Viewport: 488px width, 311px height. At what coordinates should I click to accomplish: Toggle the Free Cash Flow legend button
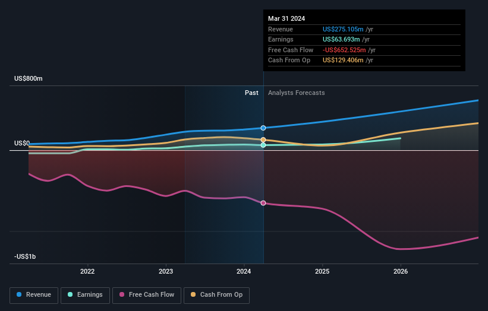click(x=147, y=295)
